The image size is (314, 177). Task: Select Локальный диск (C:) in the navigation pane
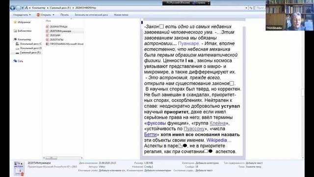[30, 44]
